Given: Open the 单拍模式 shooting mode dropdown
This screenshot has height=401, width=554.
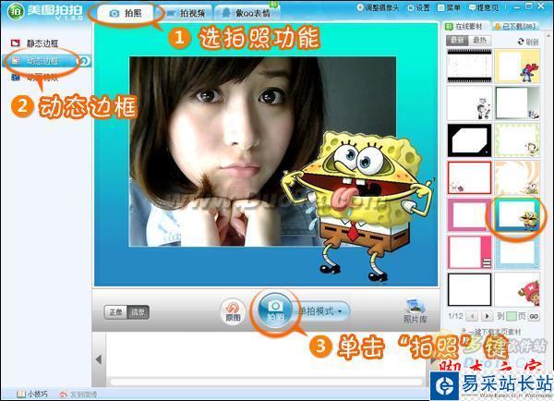Looking at the screenshot, I should [321, 311].
